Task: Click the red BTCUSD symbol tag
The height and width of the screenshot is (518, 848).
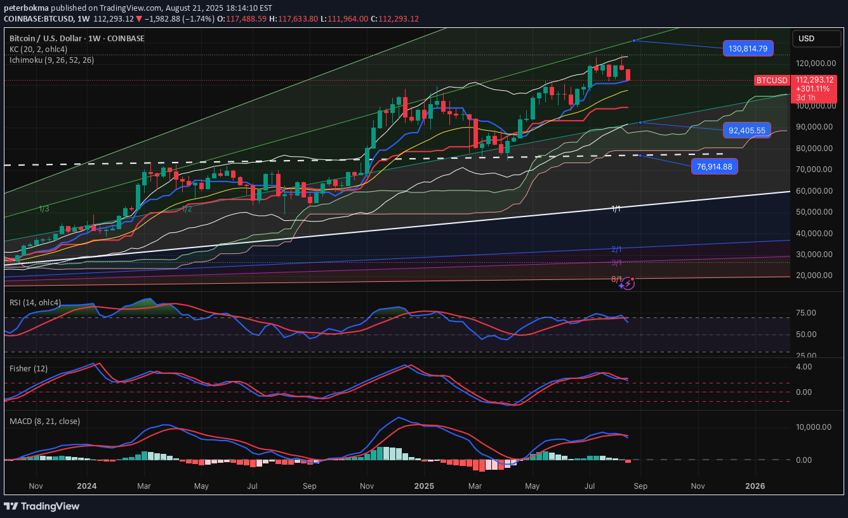Action: click(x=772, y=81)
